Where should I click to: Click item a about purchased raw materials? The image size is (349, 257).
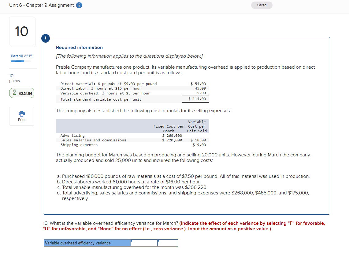tap(184, 176)
